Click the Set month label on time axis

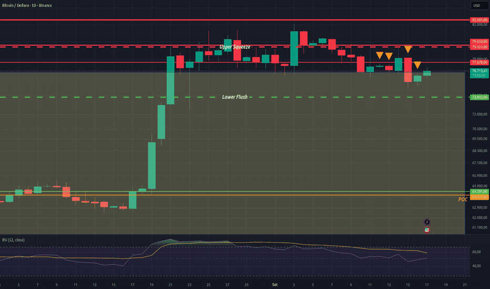(x=274, y=285)
